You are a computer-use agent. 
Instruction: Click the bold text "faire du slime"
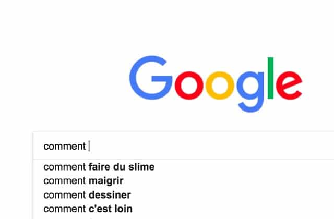(122, 167)
